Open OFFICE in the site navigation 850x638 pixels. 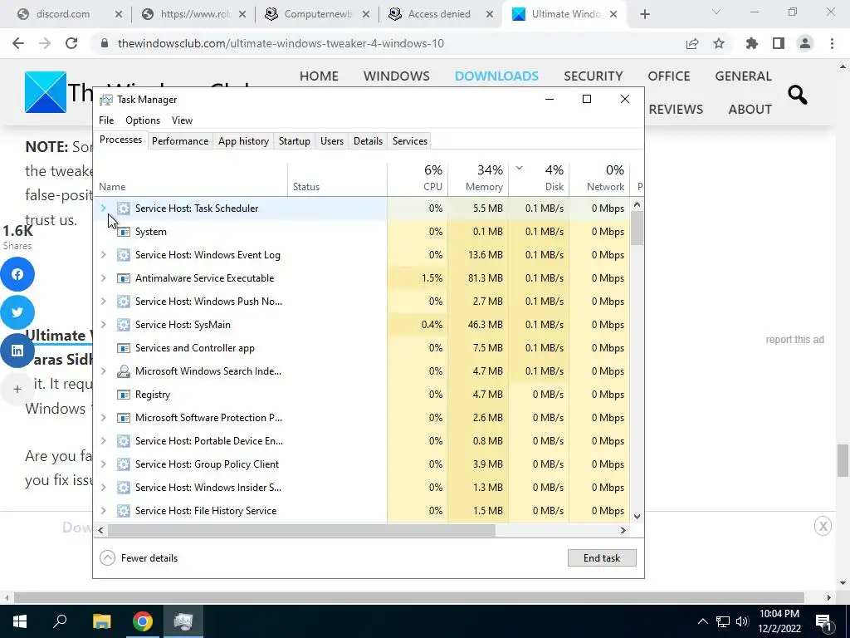click(668, 76)
